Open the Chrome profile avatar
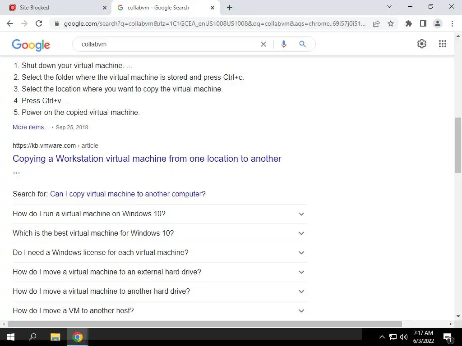The image size is (462, 346). 438,23
